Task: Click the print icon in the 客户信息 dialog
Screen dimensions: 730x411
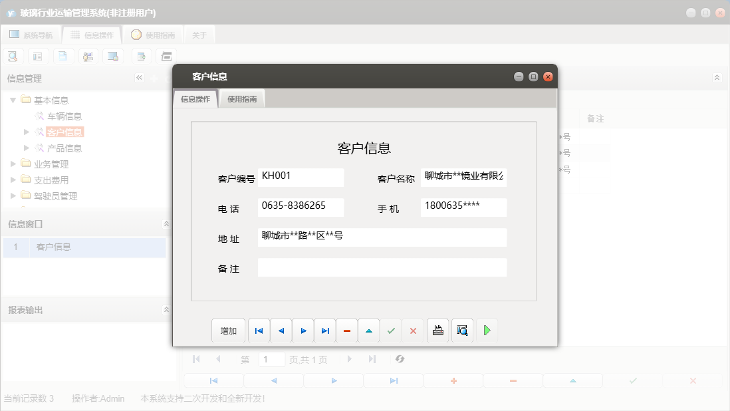Action: (x=437, y=330)
